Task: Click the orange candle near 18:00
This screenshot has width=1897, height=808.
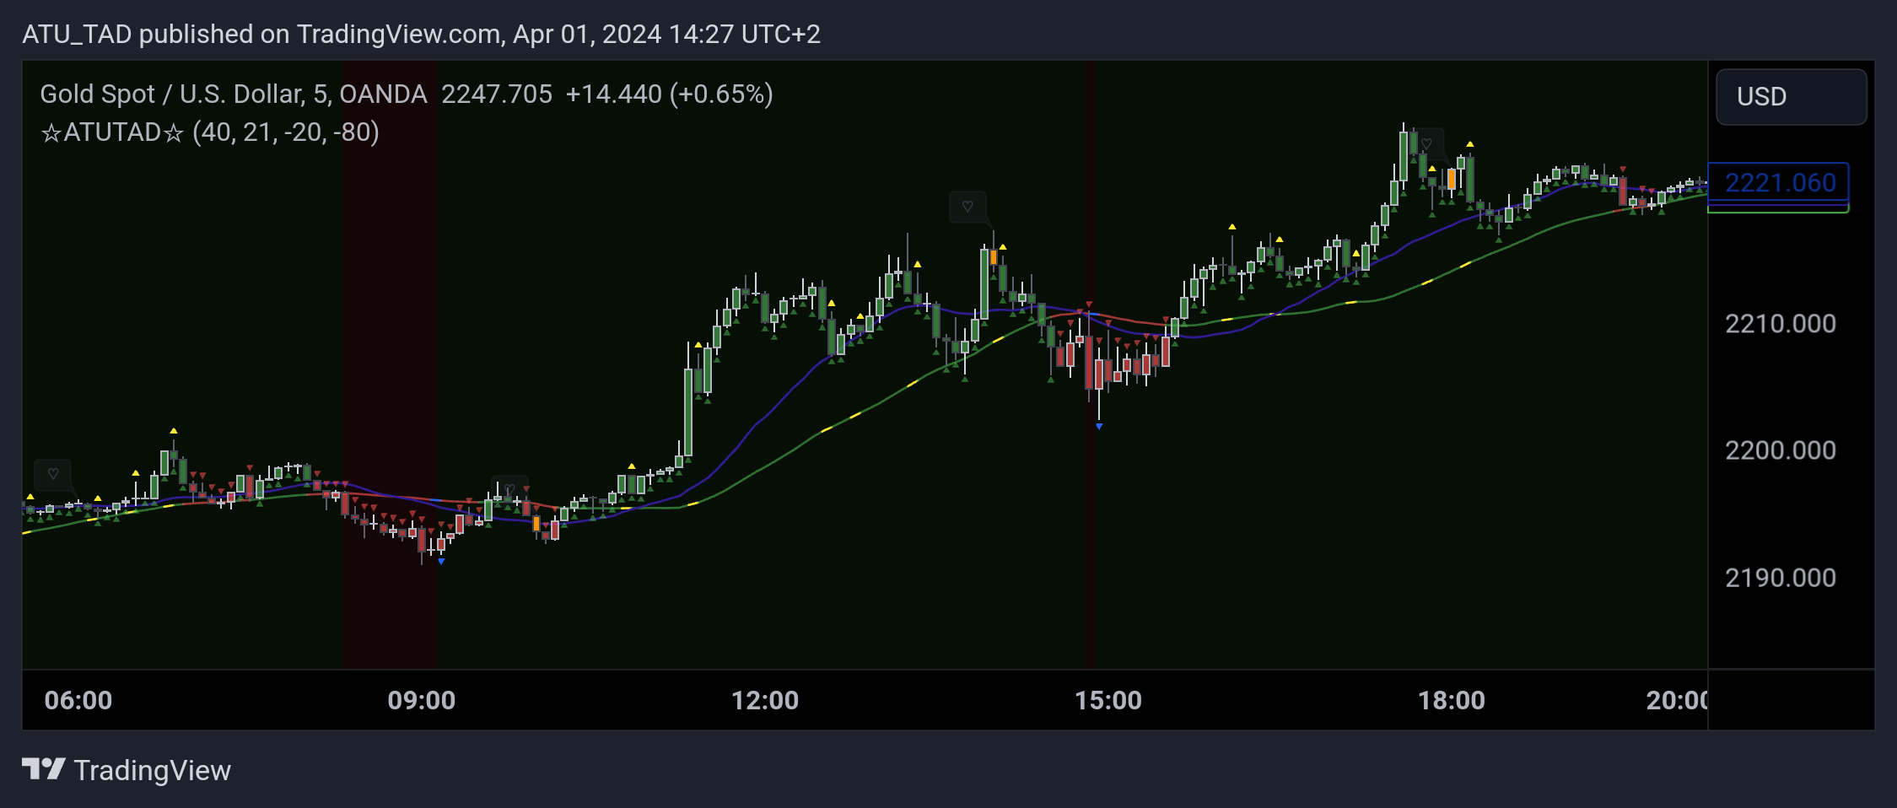Action: 1451,179
